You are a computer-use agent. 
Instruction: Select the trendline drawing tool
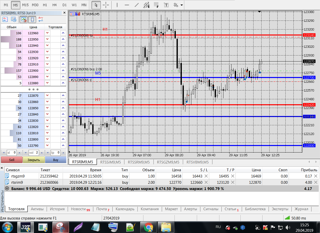coord(136,5)
